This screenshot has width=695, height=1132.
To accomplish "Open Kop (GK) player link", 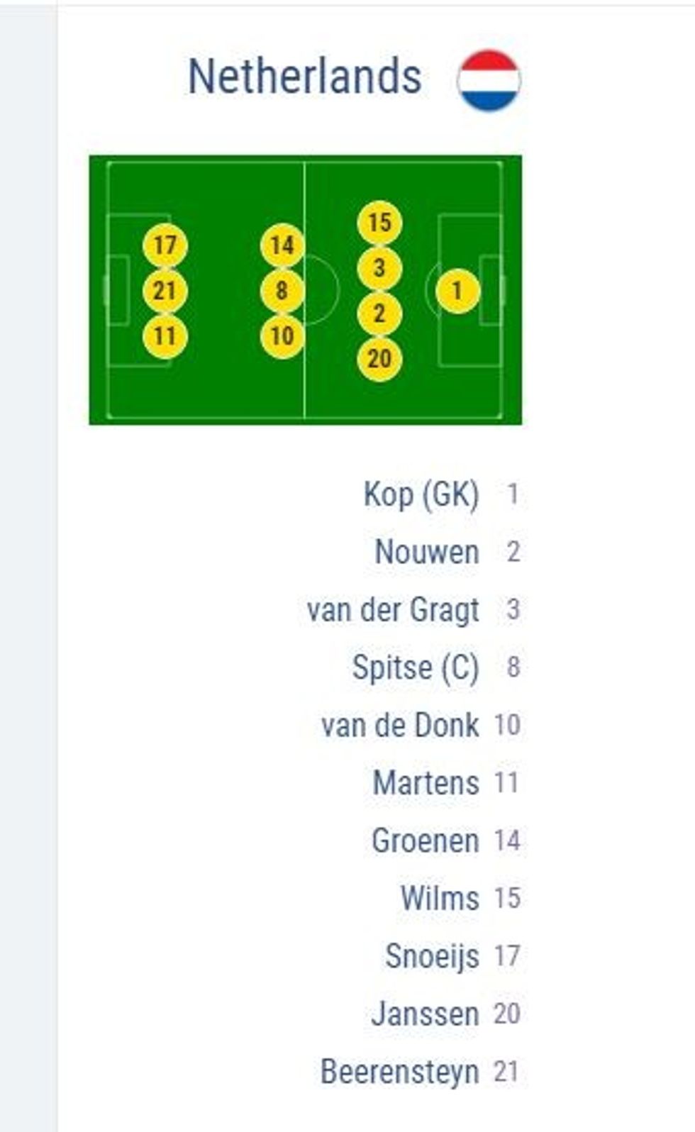I will [421, 494].
